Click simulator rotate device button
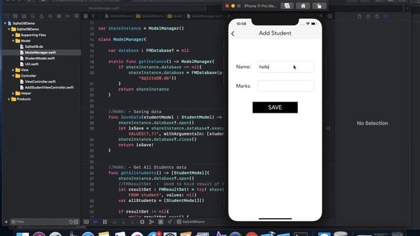Image resolution: width=420 pixels, height=236 pixels. [319, 6]
